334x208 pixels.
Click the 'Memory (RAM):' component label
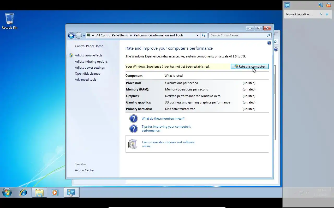click(x=138, y=89)
